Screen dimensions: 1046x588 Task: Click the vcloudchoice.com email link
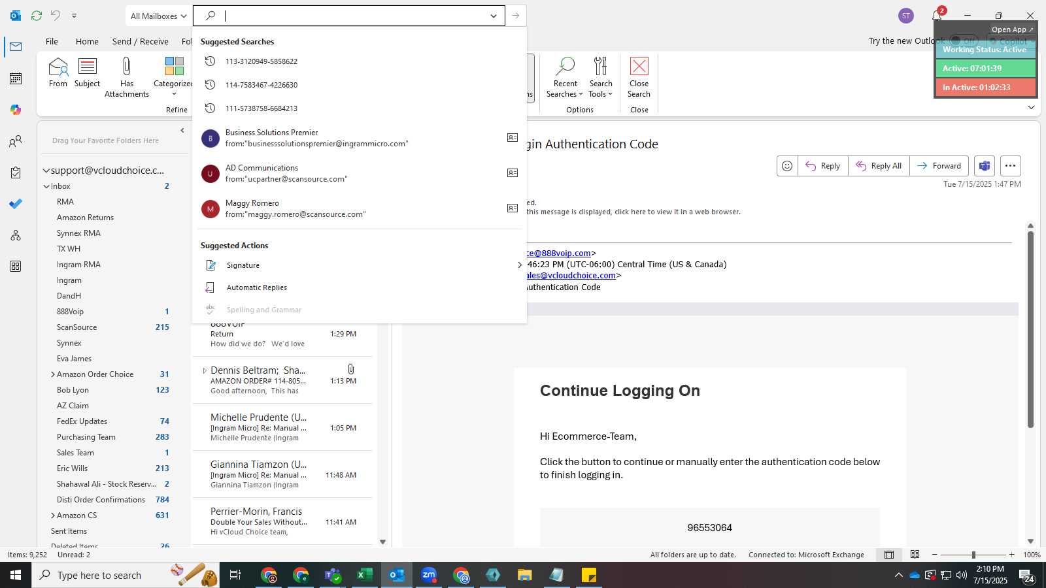pos(571,275)
